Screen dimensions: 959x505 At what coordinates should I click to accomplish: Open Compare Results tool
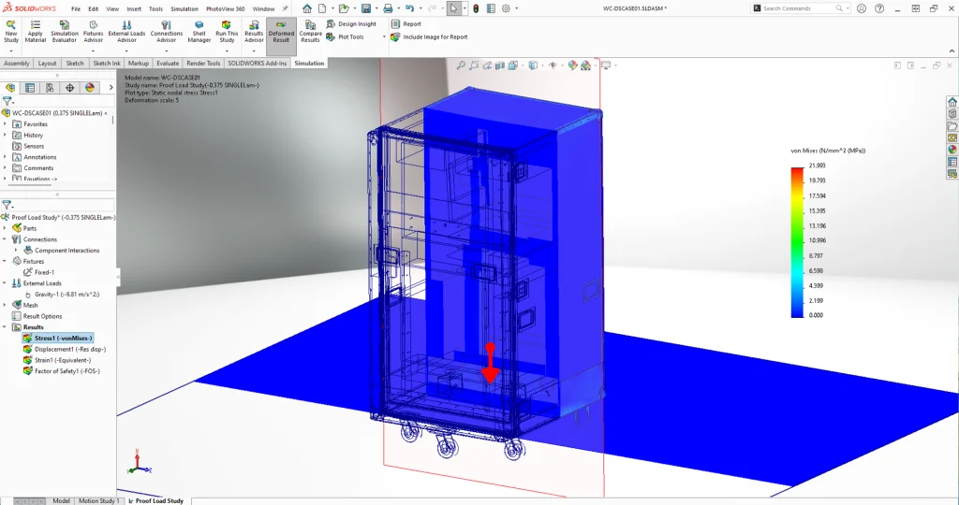(310, 30)
